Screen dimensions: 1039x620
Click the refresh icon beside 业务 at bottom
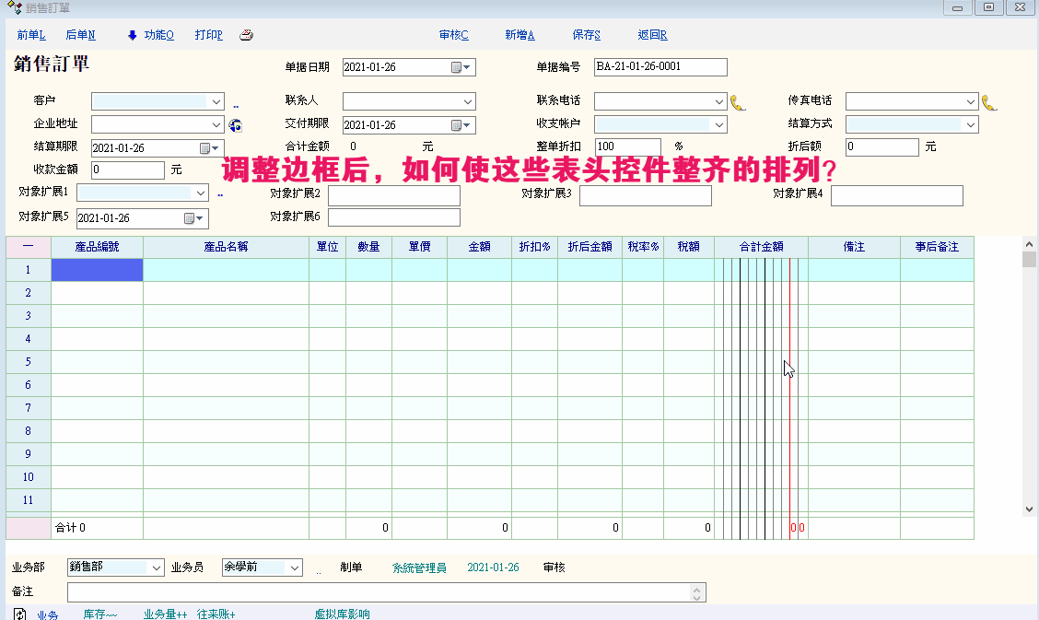click(20, 614)
